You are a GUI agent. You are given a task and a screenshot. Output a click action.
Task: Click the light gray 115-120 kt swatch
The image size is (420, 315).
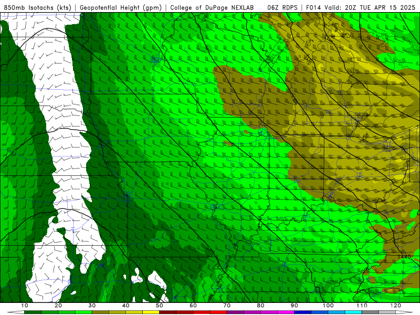[387, 312]
